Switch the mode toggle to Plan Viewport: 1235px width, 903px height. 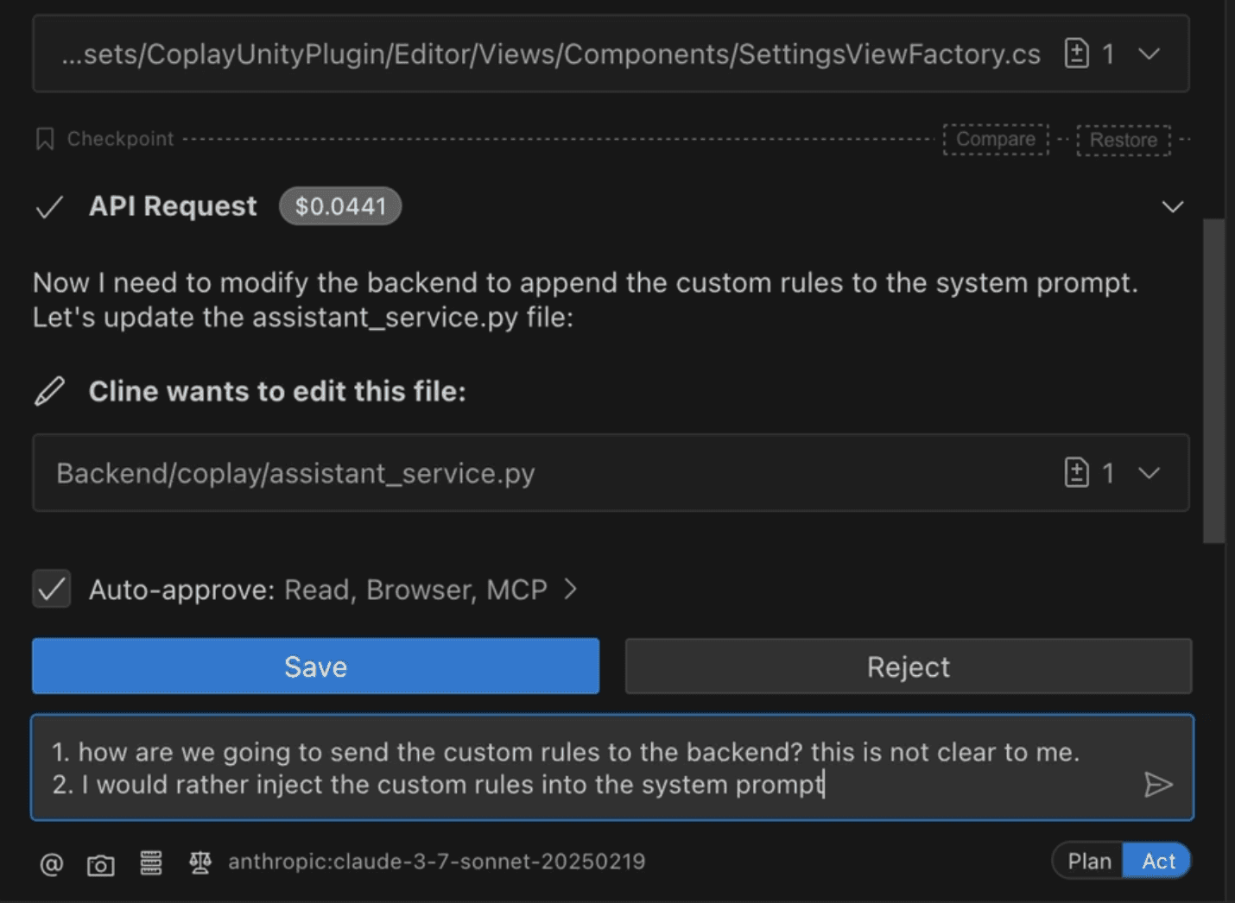(x=1088, y=860)
